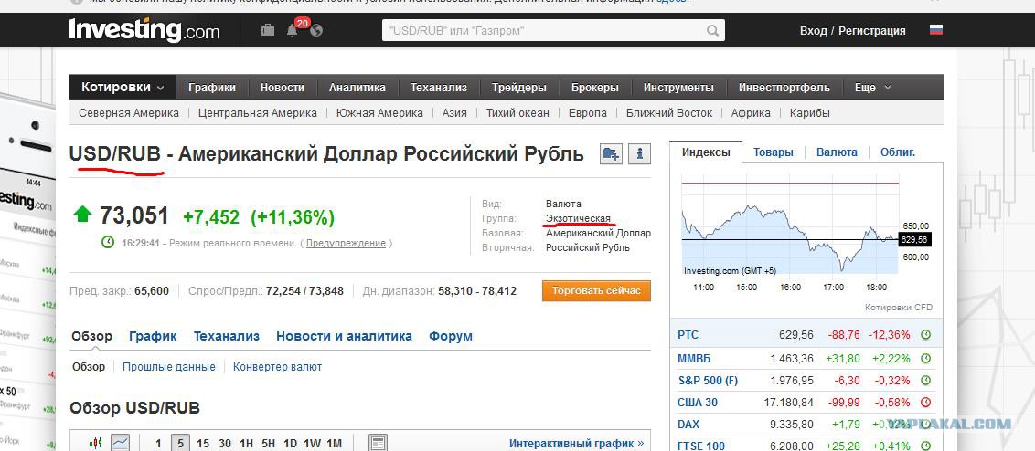
Task: Switch to the Облиг. tab
Action: [898, 152]
